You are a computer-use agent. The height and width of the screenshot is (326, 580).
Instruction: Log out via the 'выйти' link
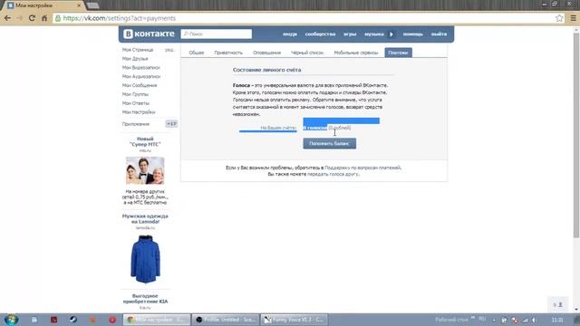[439, 34]
